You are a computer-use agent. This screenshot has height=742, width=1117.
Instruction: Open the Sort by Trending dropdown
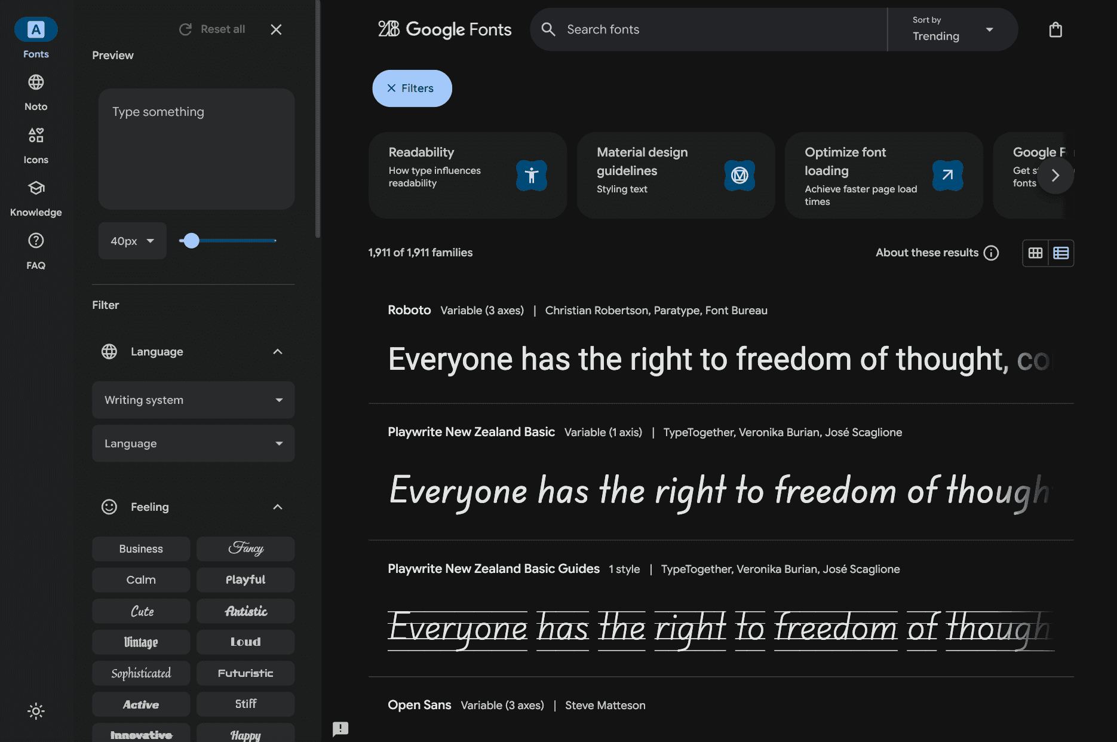952,29
